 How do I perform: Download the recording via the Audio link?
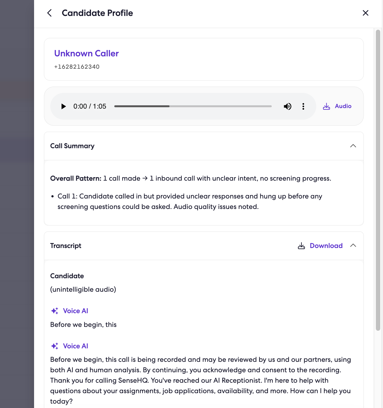pos(343,106)
